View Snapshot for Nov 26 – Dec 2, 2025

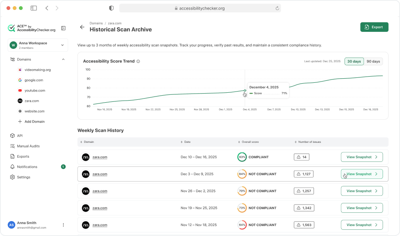pyautogui.click(x=362, y=191)
